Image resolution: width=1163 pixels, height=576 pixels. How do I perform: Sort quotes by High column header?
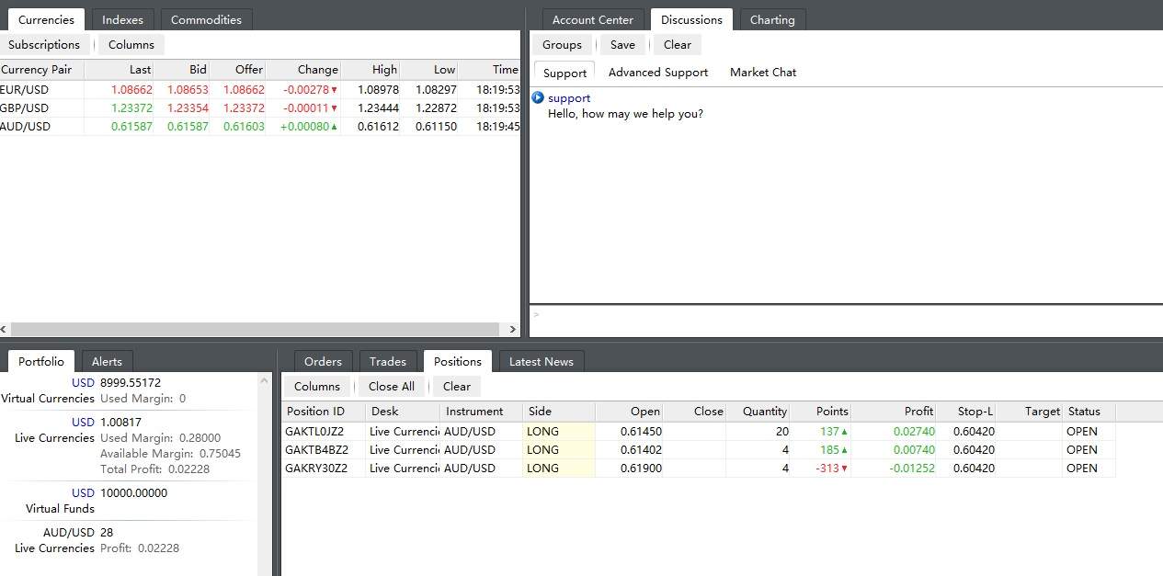[x=371, y=69]
